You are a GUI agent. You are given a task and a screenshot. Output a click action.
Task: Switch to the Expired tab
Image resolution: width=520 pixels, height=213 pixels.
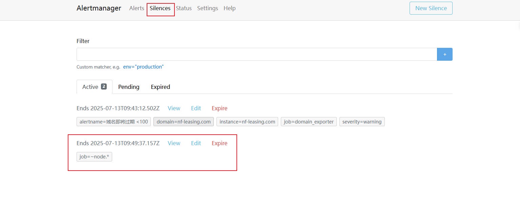(160, 87)
